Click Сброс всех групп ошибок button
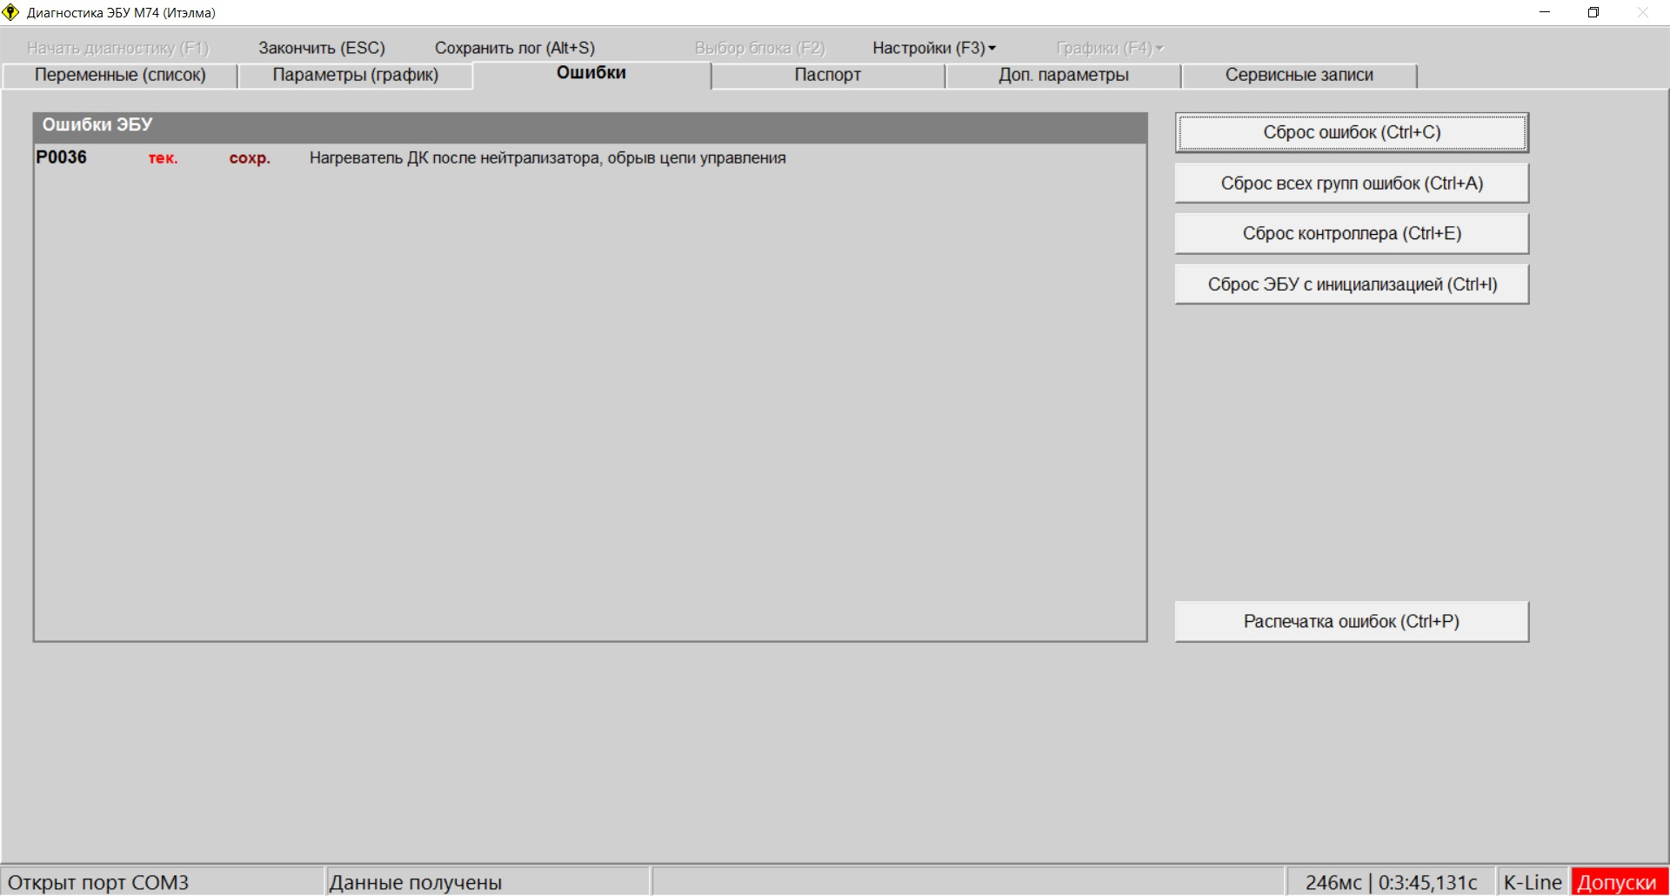 point(1351,184)
